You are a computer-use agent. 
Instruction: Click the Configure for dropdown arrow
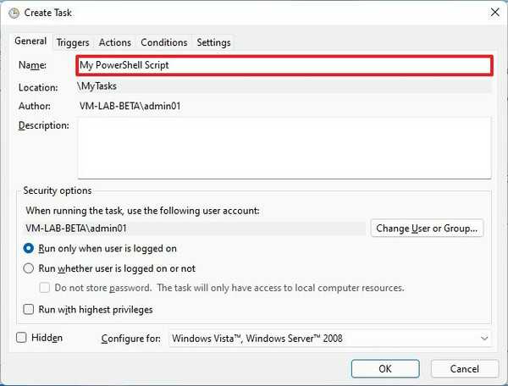point(484,339)
